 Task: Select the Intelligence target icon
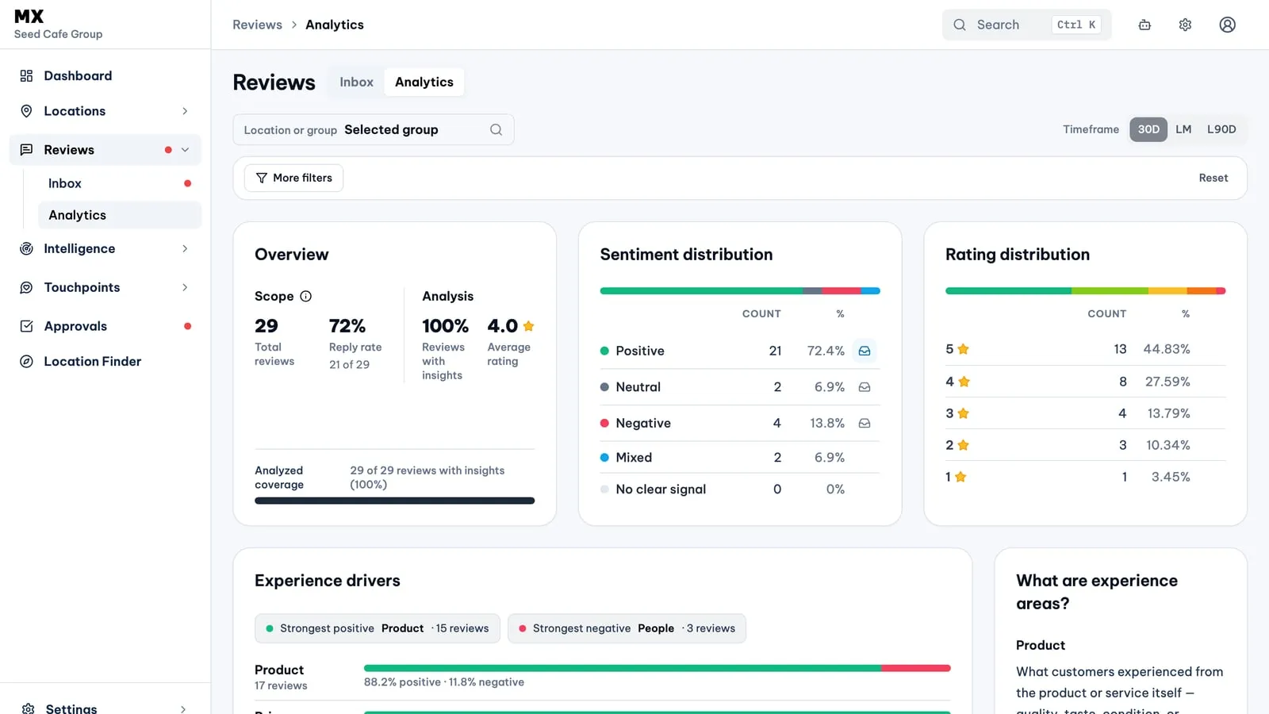click(x=26, y=249)
